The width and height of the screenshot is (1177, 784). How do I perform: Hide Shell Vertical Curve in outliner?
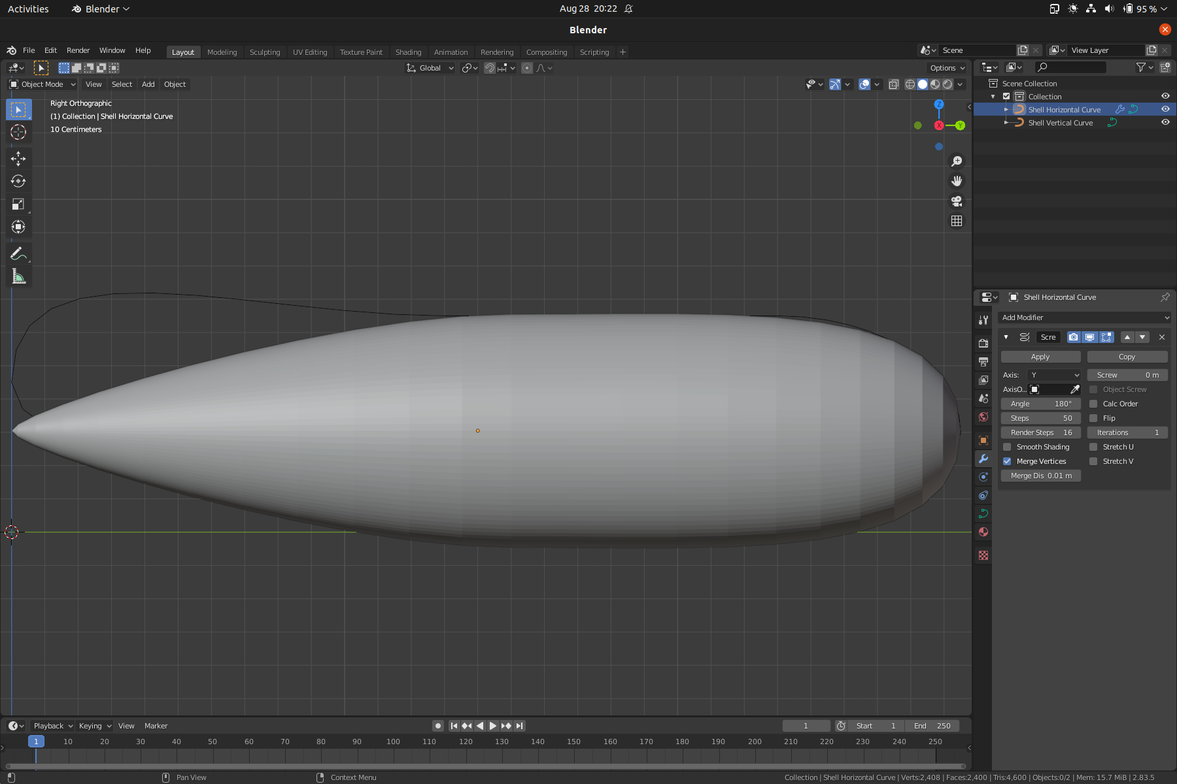[1165, 122]
